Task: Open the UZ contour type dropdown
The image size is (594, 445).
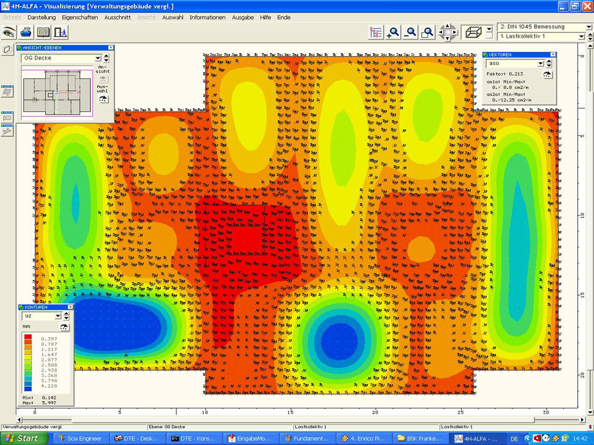Action: [58, 316]
